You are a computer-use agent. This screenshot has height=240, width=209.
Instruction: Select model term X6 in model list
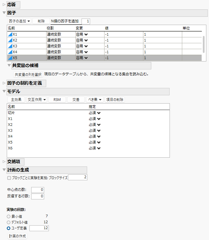tap(10, 148)
